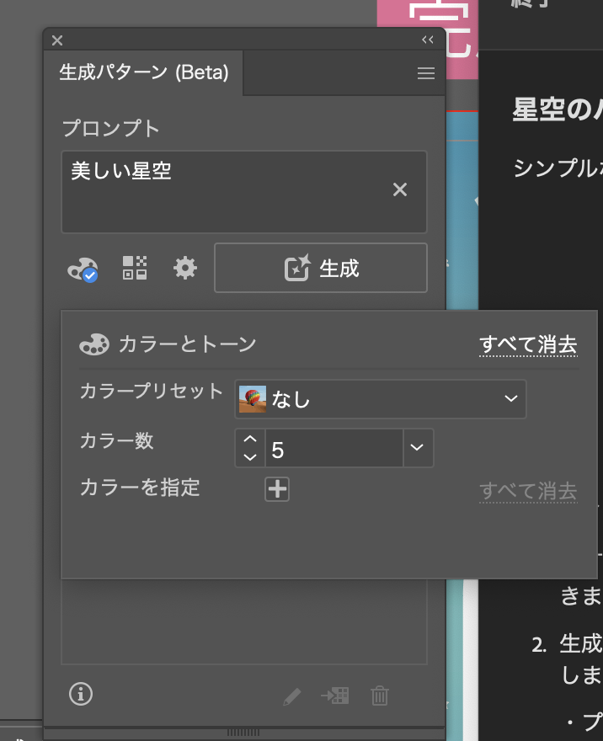Open the pattern tile settings icon
This screenshot has height=741, width=603.
point(135,269)
